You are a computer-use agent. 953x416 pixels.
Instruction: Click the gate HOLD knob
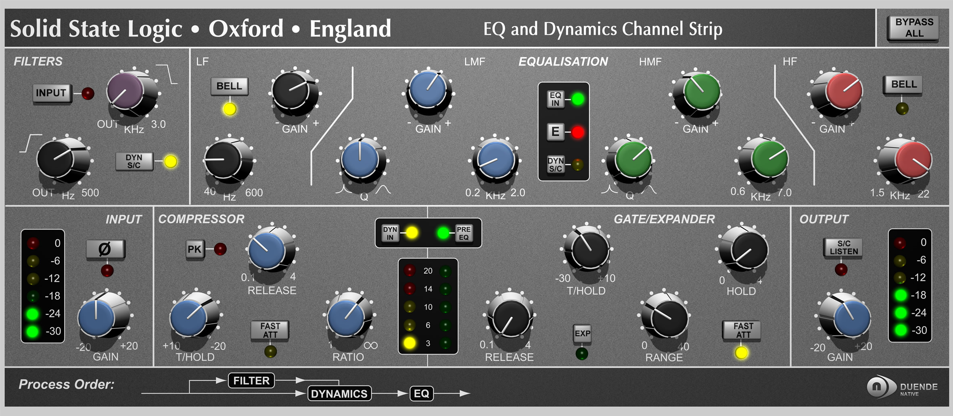point(746,249)
